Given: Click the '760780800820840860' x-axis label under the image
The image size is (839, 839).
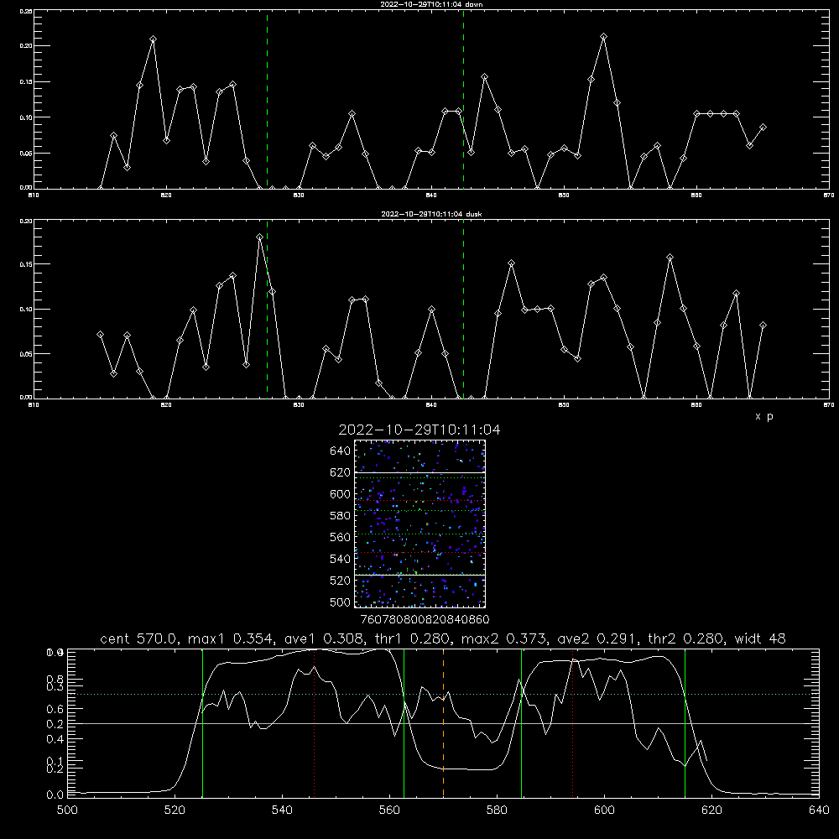Looking at the screenshot, I should tap(425, 619).
